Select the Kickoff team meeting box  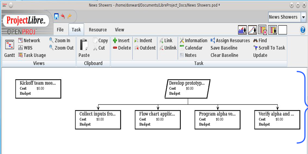[38, 89]
